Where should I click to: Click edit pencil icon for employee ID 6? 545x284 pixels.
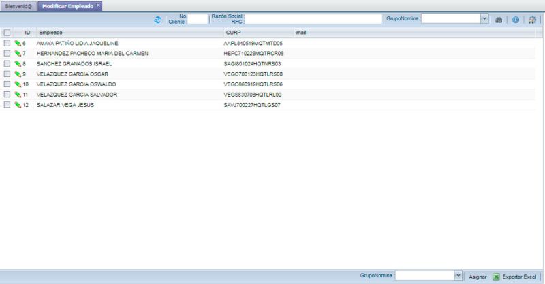(18, 43)
